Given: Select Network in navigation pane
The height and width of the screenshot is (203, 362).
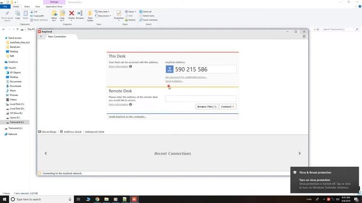Looking at the screenshot, I should coord(12,134).
